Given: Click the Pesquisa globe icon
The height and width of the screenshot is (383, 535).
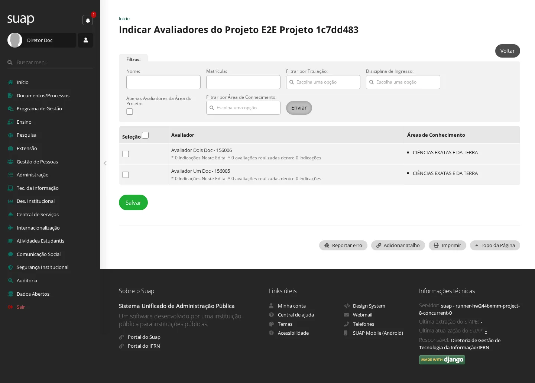Looking at the screenshot, I should pos(10,135).
